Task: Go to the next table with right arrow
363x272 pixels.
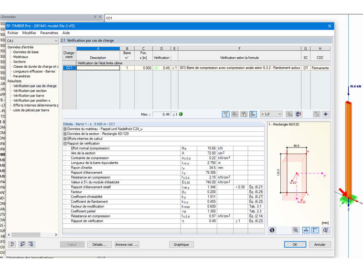Action: (x=31, y=244)
